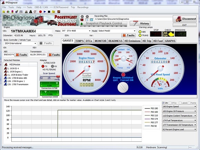Open the OBD-II / CAN menu
200x150 pixels.
tap(41, 7)
